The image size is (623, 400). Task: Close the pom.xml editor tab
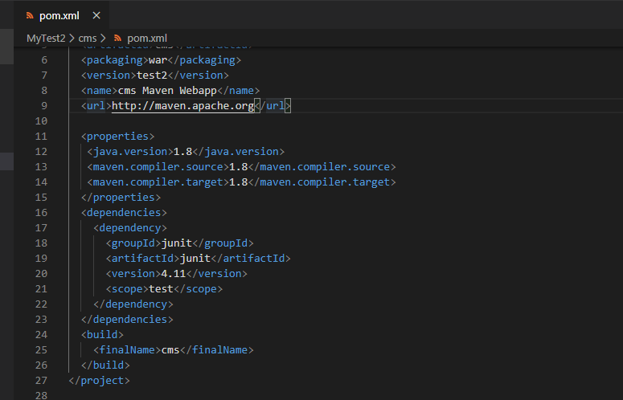[x=96, y=15]
